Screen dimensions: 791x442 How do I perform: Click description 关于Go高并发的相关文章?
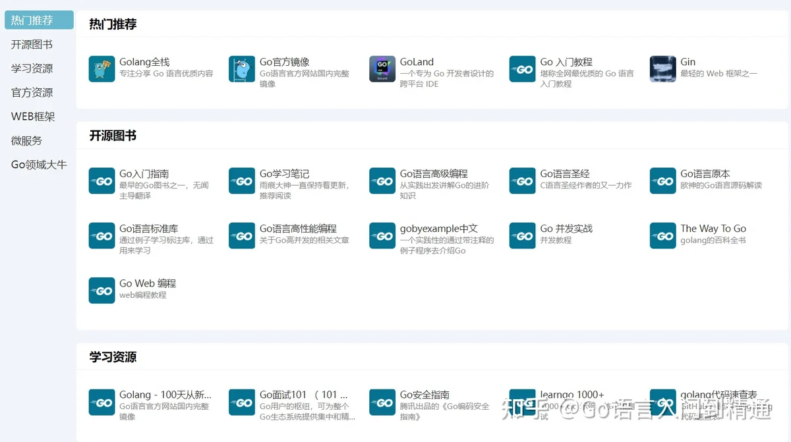pos(305,240)
